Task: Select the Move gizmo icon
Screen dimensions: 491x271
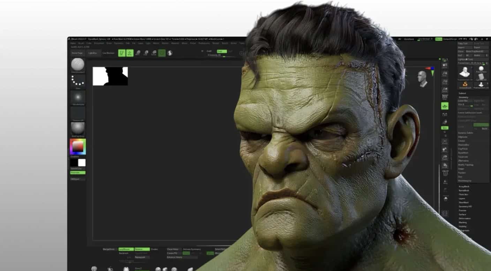Action: pos(138,53)
